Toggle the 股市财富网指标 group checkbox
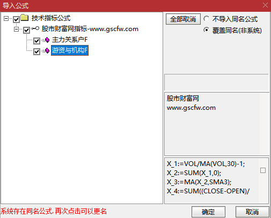Screen dimensions: 271x218 (x=26, y=30)
